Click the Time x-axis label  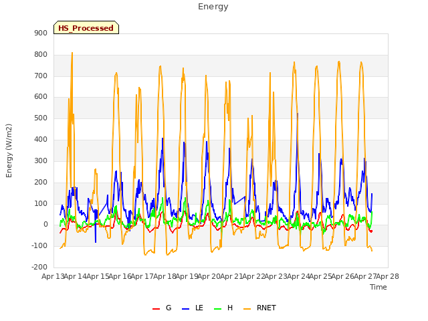coord(379,287)
